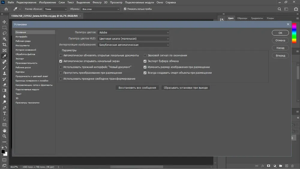
Task: Open the Фильтр menu
Action: tap(97, 2)
